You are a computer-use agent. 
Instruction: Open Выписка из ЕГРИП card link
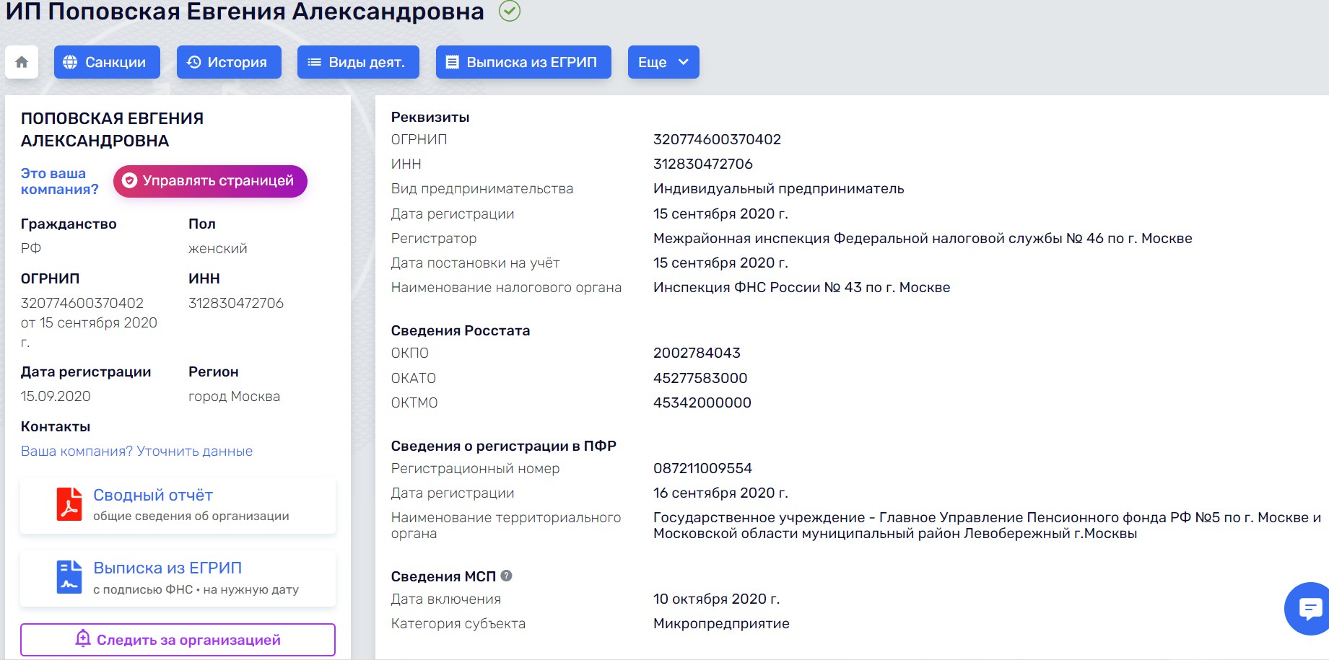tap(167, 568)
